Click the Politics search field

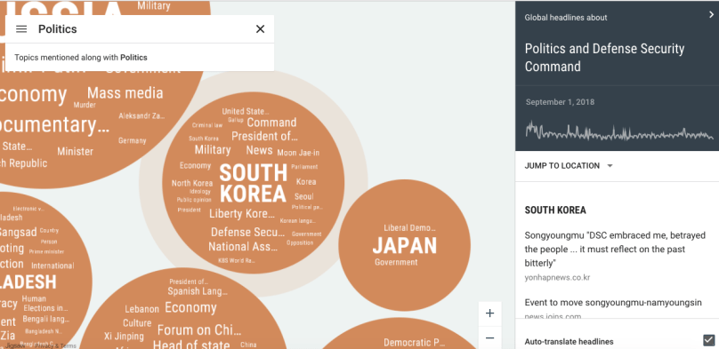pos(140,29)
